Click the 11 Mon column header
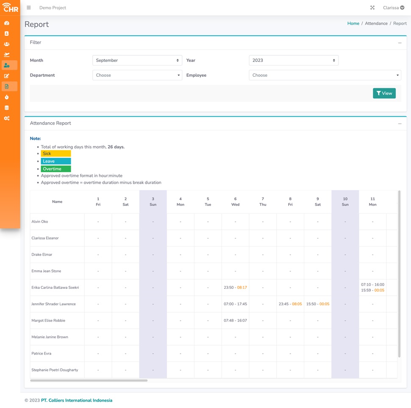411x408 pixels. tap(372, 201)
